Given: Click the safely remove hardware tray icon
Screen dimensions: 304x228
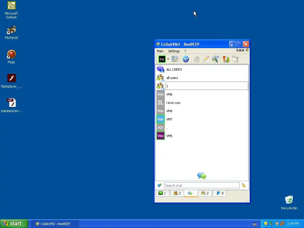Looking at the screenshot, I should 271,224.
